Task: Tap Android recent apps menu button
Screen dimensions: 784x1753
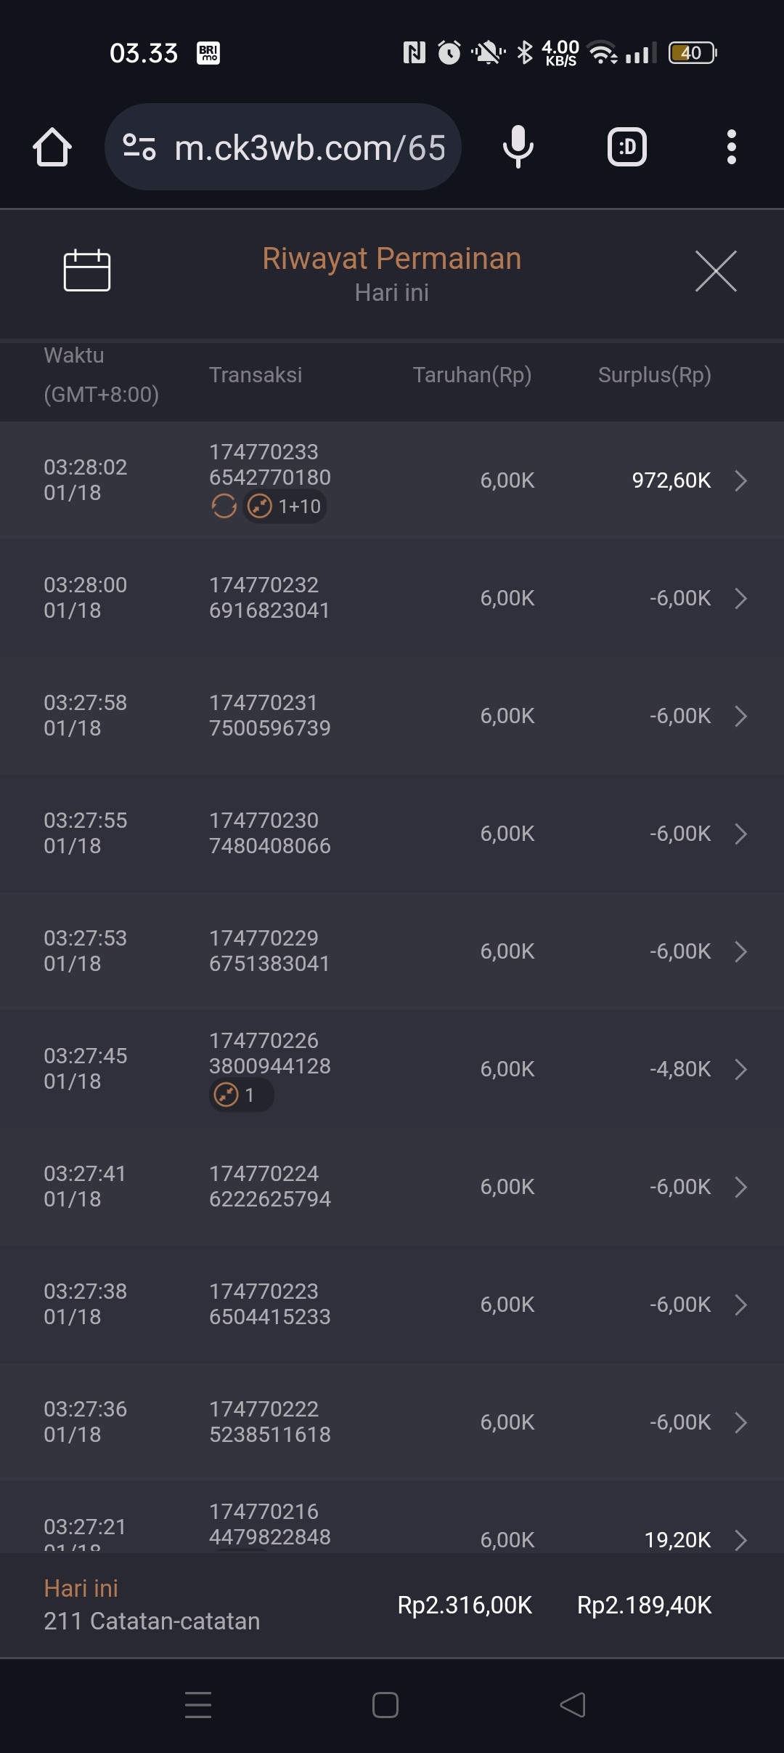Action: [197, 1705]
